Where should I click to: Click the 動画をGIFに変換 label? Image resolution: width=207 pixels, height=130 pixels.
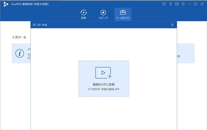click(103, 84)
